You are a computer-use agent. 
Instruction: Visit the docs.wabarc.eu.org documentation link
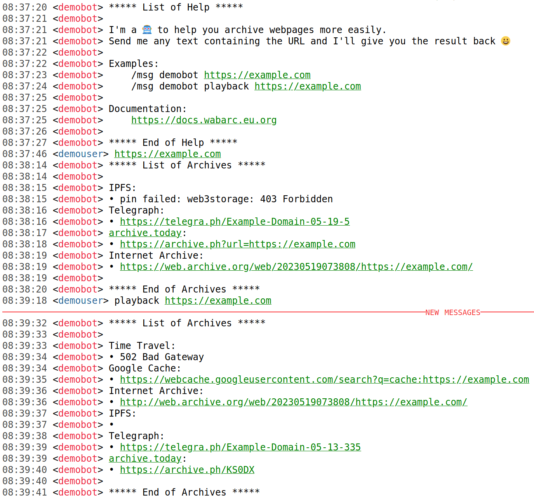[204, 120]
